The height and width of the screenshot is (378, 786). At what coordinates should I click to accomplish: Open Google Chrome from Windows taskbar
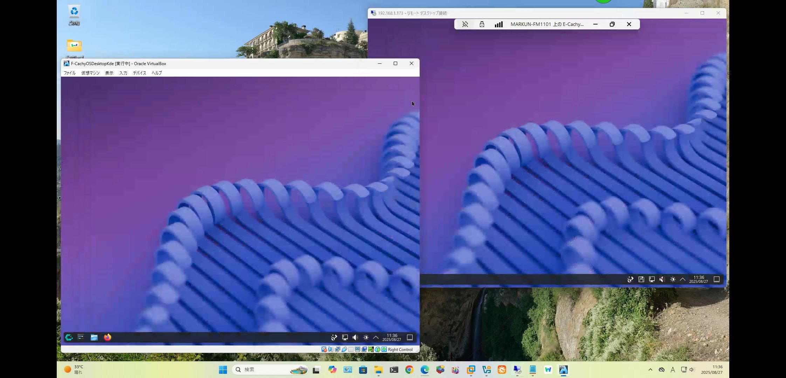pos(409,370)
